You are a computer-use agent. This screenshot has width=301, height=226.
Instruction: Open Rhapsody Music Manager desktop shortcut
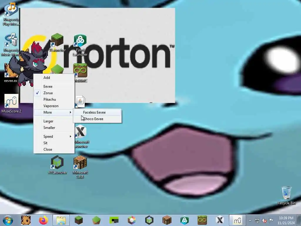tap(11, 45)
